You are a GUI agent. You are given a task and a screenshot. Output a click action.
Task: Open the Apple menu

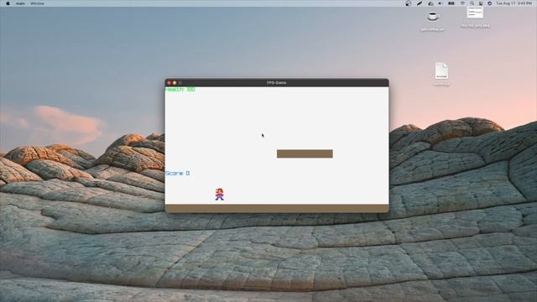tap(8, 3)
